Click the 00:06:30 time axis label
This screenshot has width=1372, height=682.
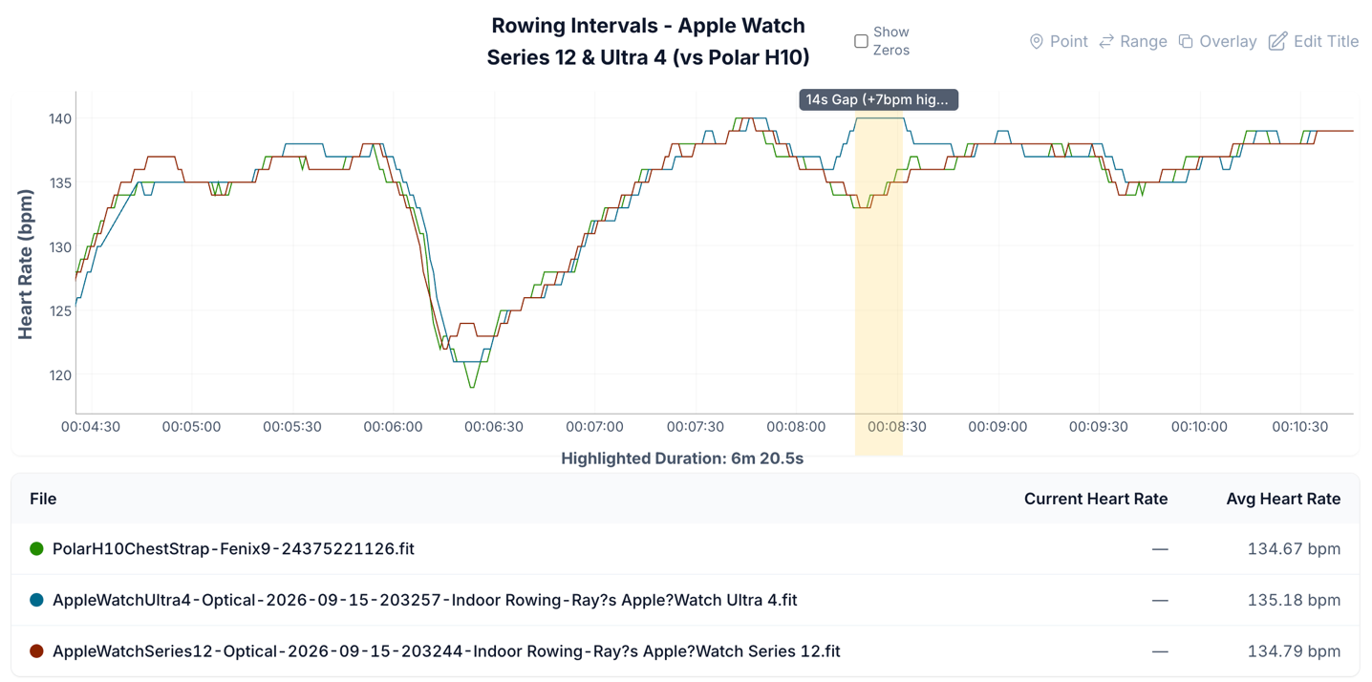tap(494, 427)
